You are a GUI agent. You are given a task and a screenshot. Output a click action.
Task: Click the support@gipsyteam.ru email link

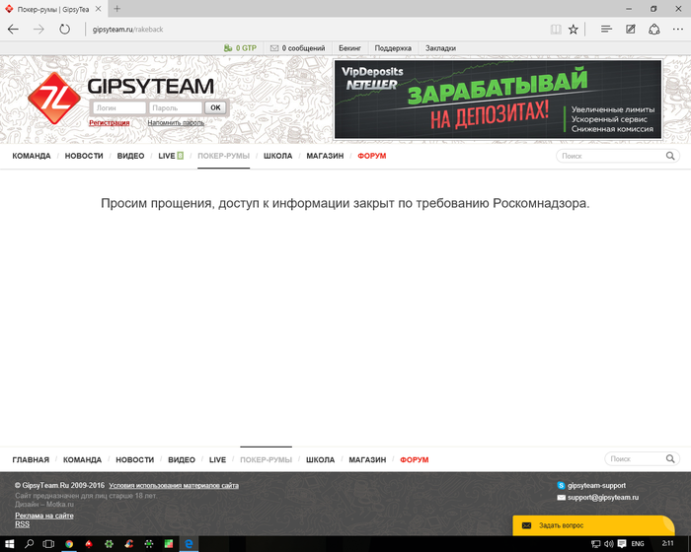[x=598, y=498]
